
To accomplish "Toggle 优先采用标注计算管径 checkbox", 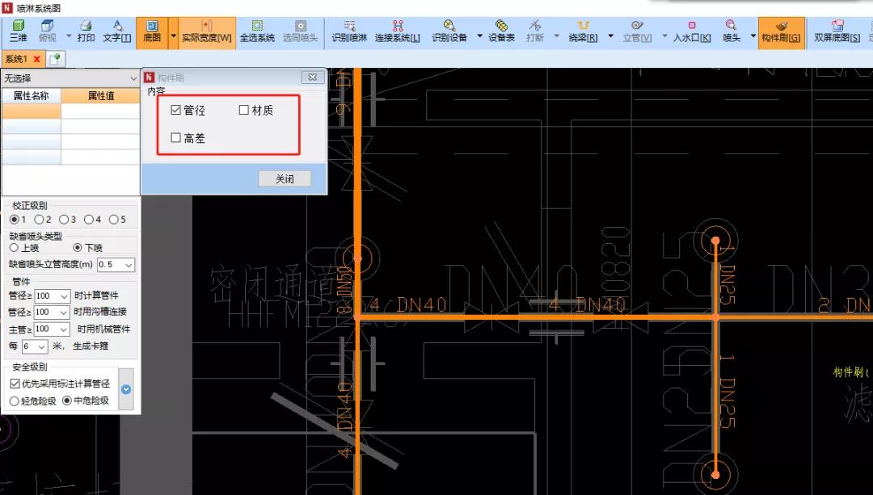I will 15,384.
